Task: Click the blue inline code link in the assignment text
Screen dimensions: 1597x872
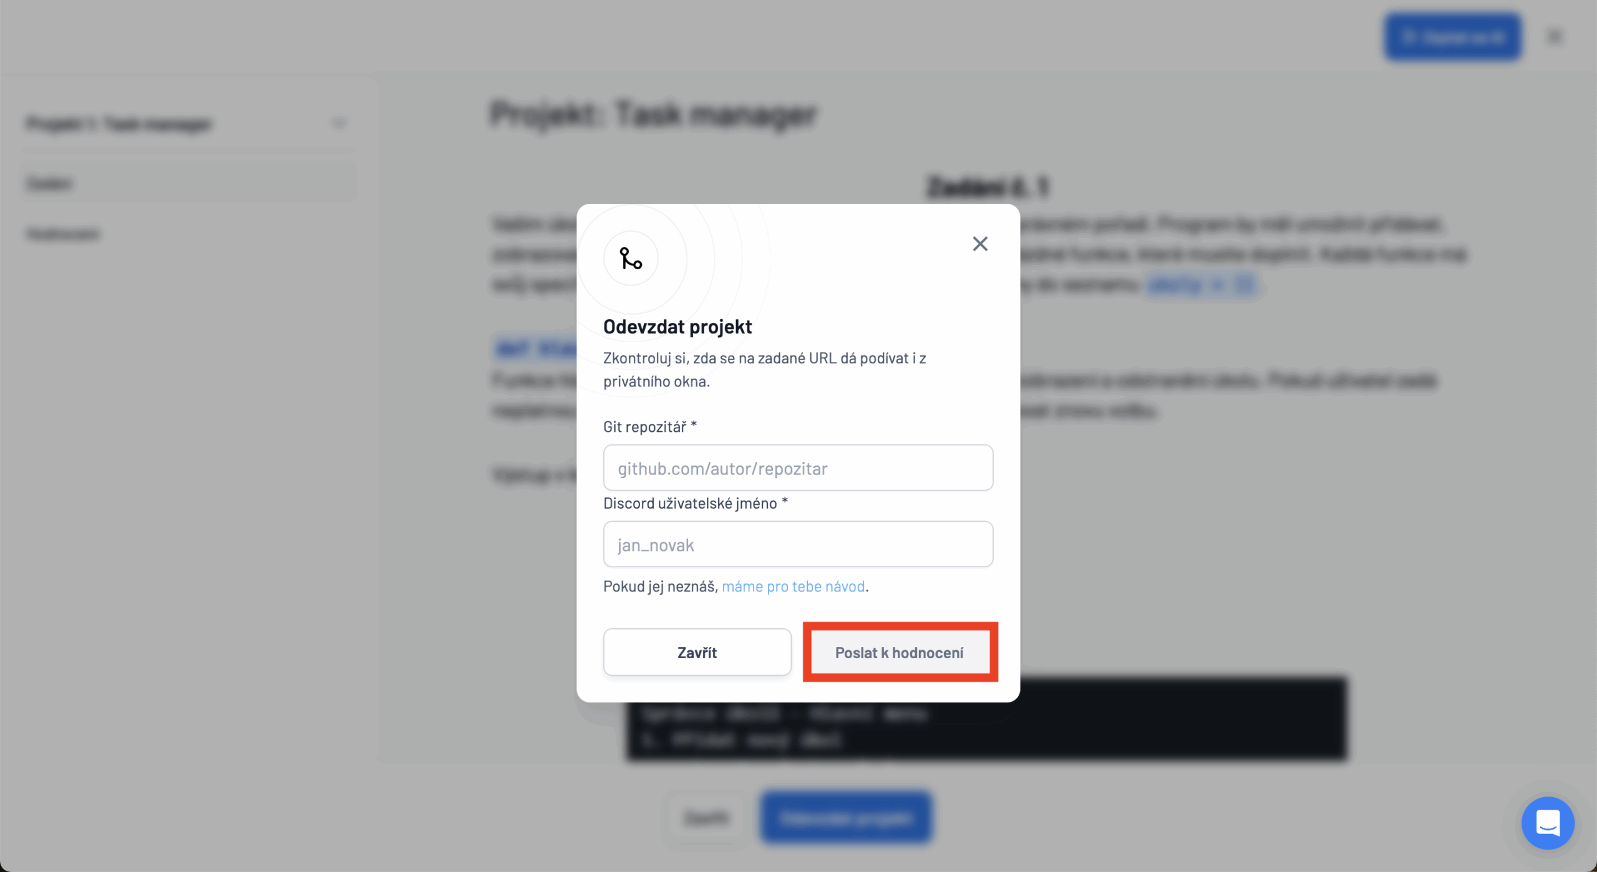Action: pos(1203,284)
